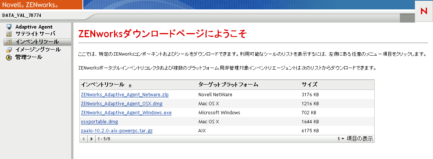Click Mac OS X cell in osxportable.dmg row
This screenshot has width=433, height=159.
coord(209,121)
